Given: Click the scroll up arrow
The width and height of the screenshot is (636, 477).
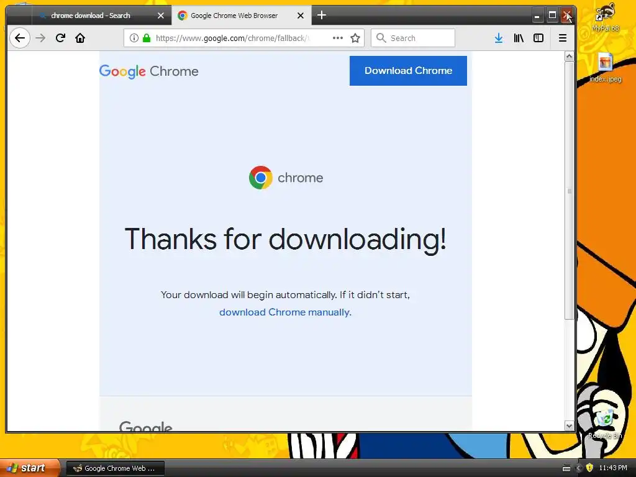Looking at the screenshot, I should point(569,57).
